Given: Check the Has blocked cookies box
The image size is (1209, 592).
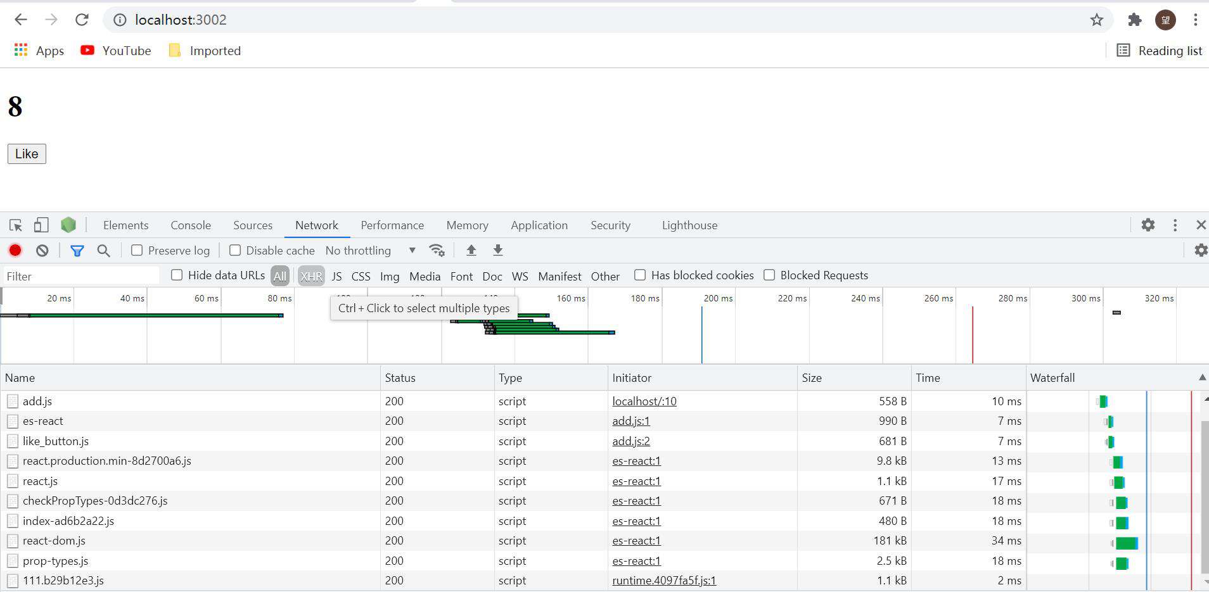Looking at the screenshot, I should coord(640,275).
